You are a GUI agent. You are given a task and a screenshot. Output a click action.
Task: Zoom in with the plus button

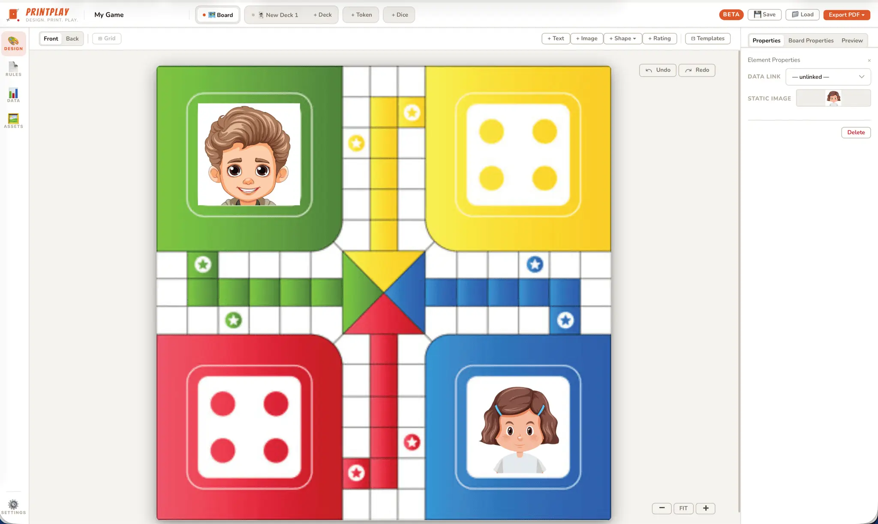(706, 508)
